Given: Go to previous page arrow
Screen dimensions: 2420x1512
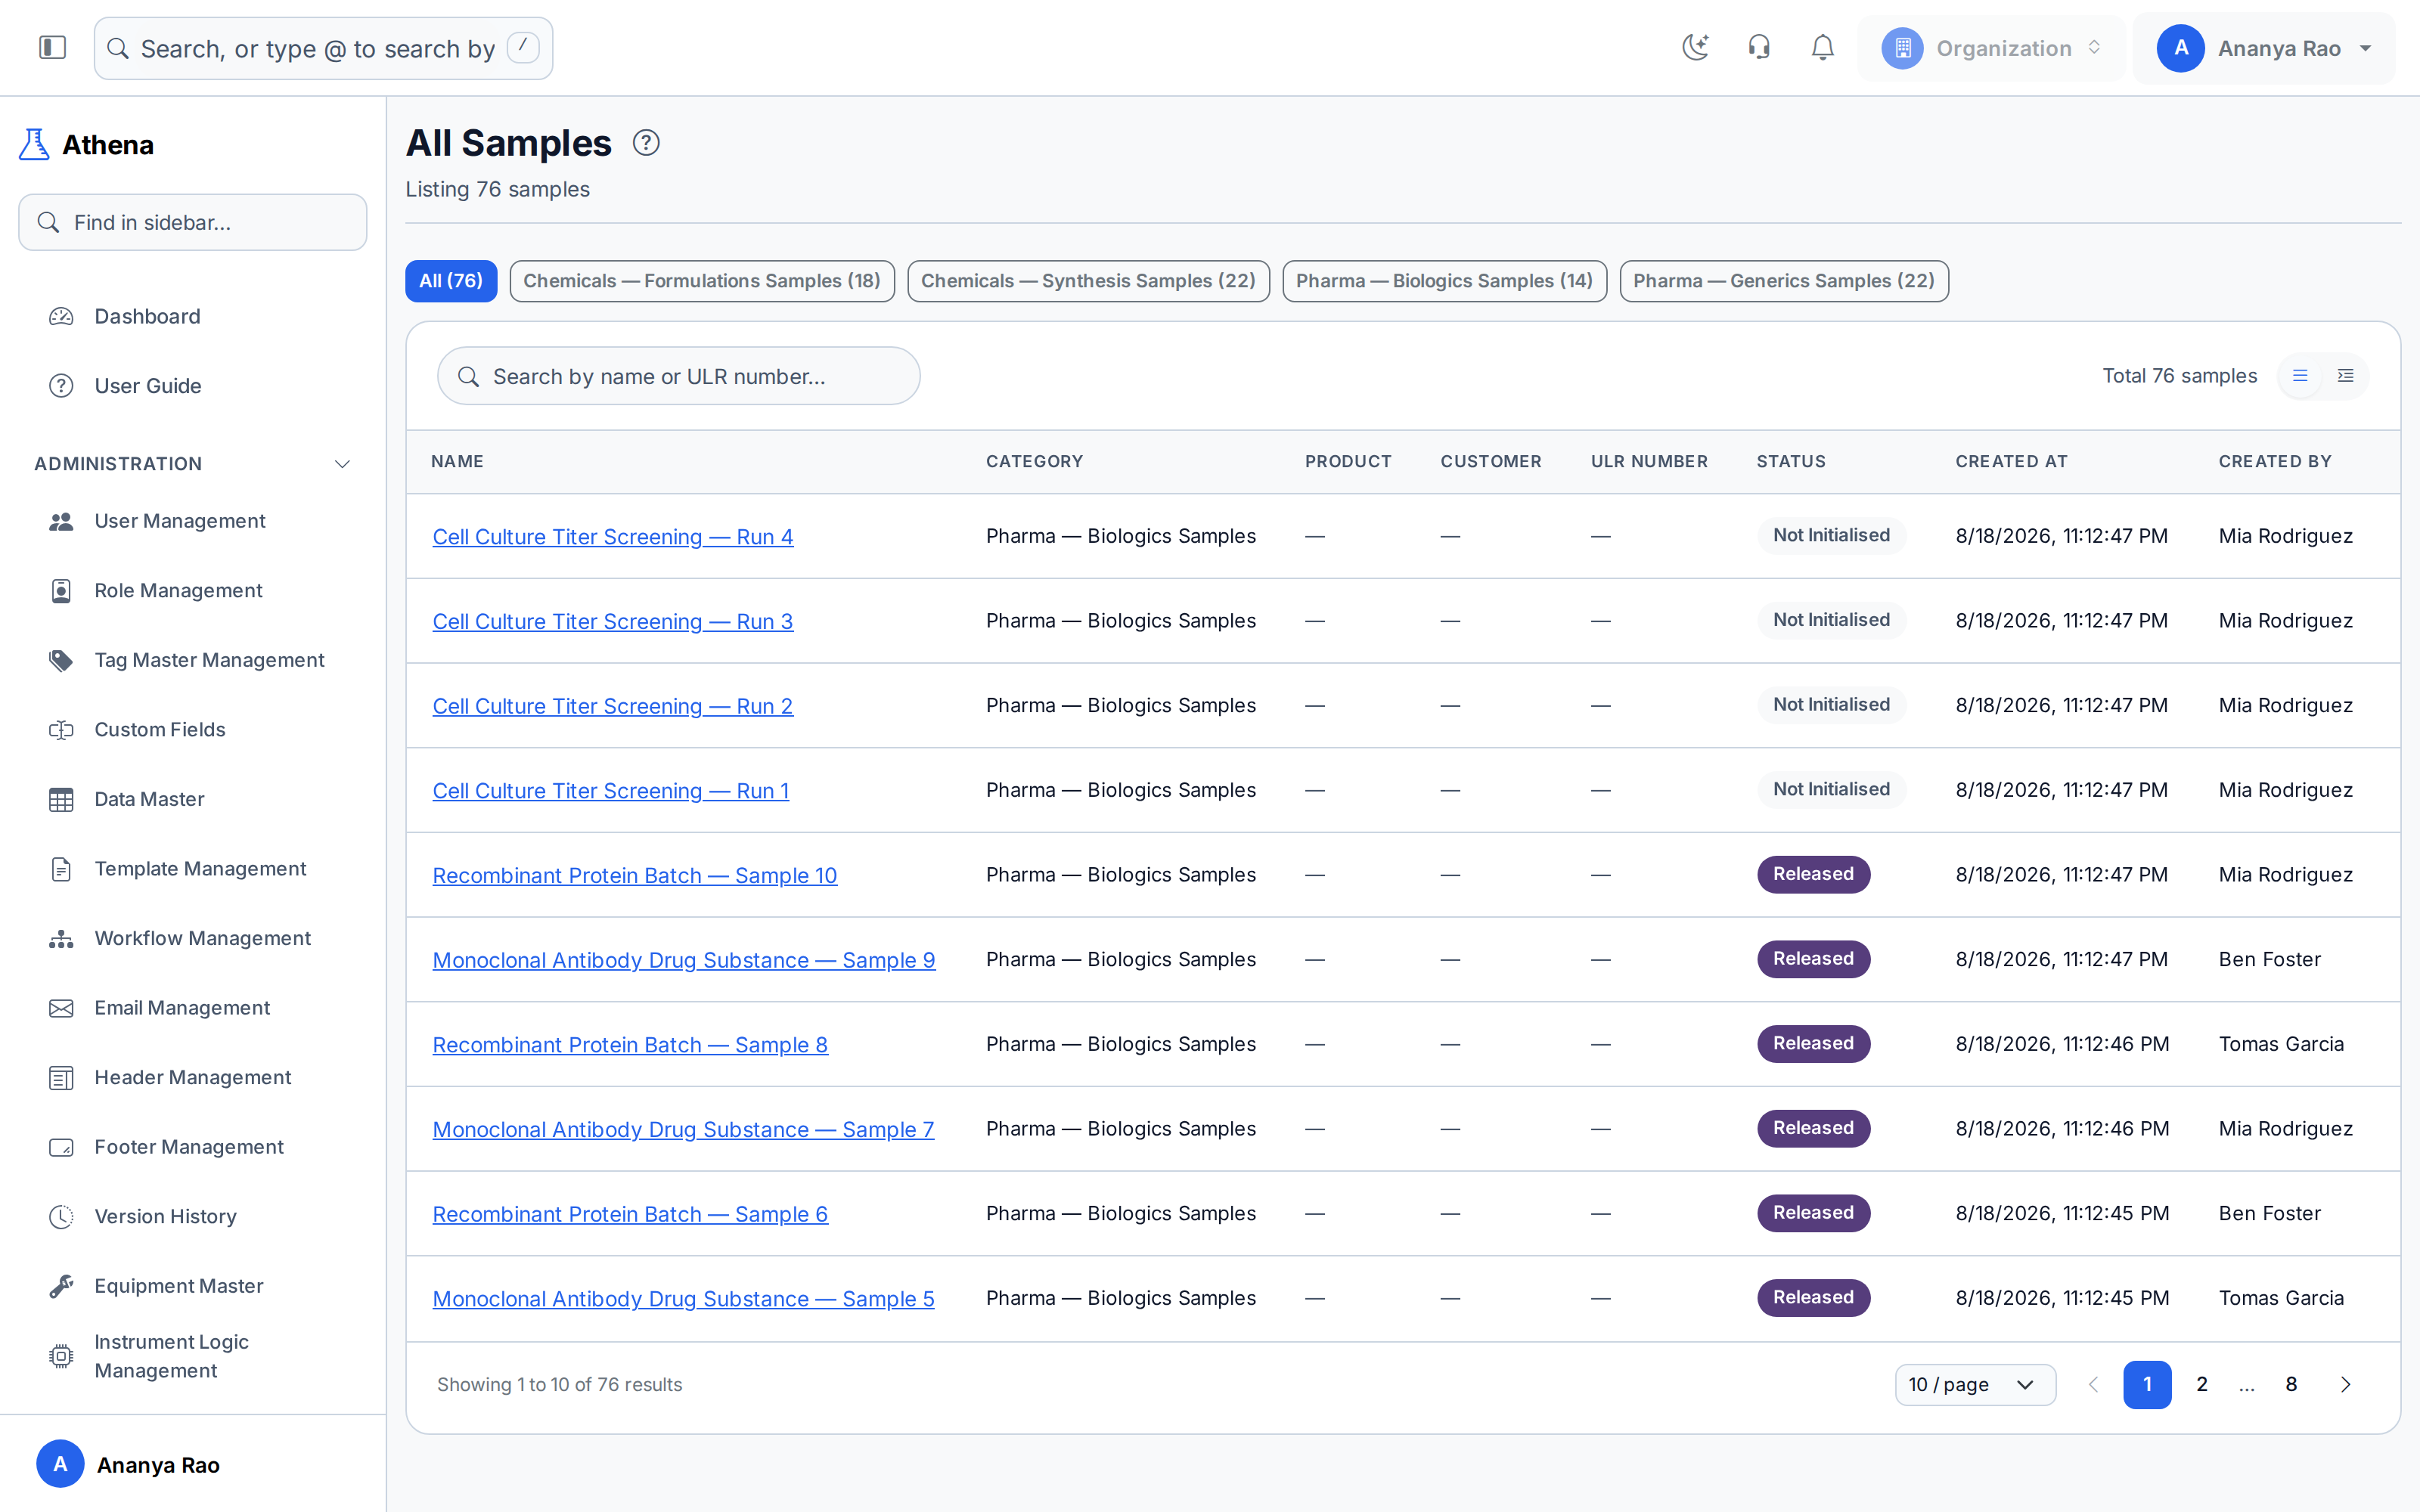Looking at the screenshot, I should point(2093,1384).
